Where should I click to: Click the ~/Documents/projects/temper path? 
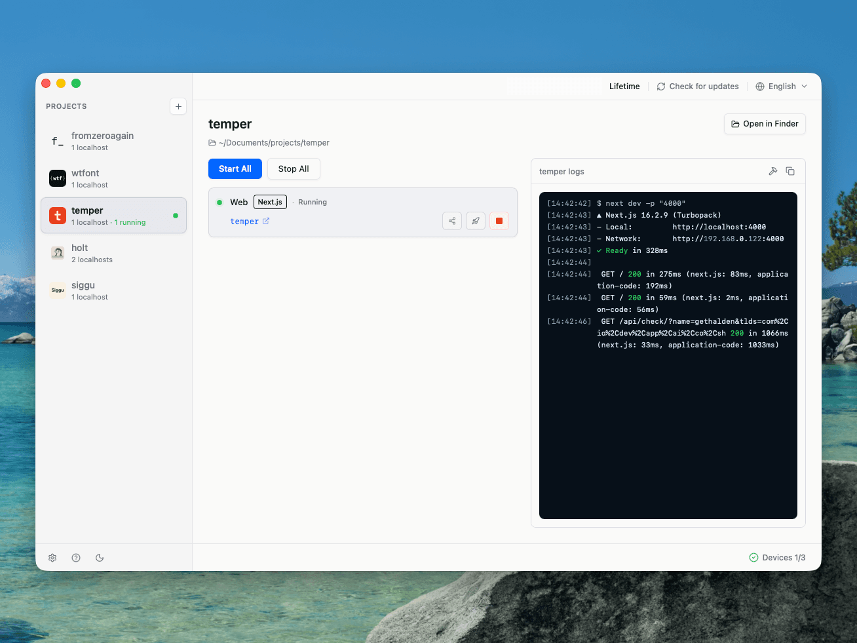274,143
